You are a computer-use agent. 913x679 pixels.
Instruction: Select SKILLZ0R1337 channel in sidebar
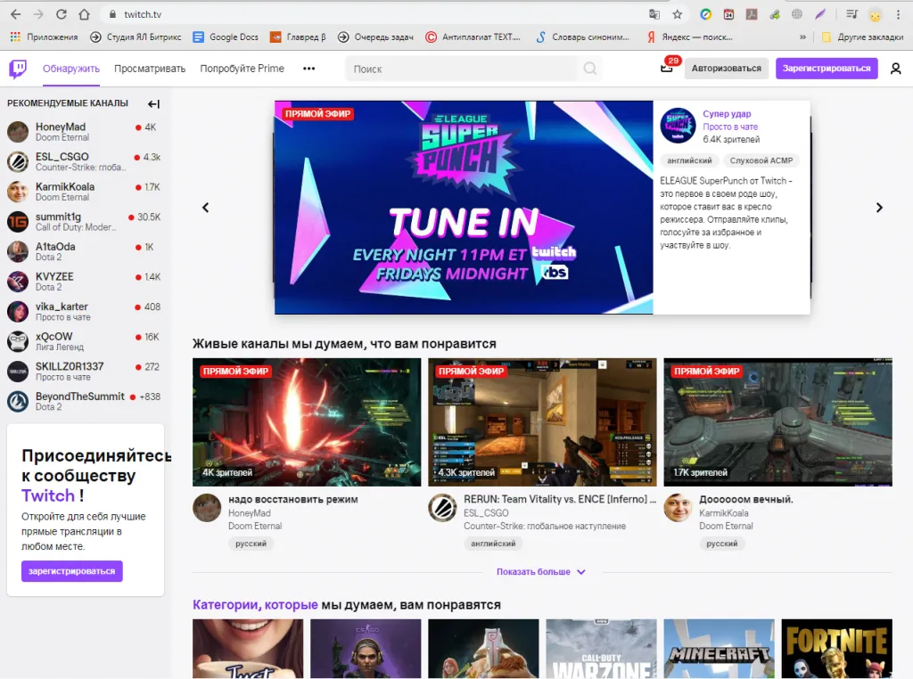point(84,372)
